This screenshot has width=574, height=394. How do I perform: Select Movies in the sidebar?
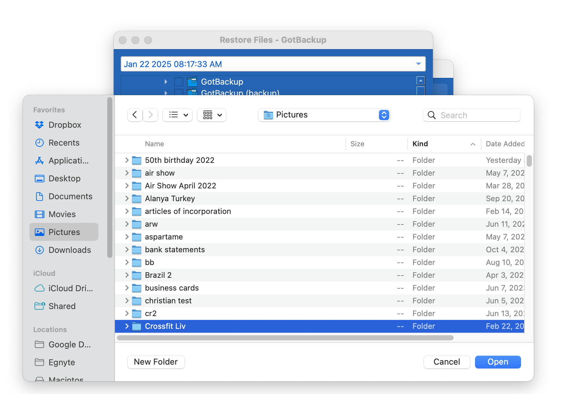pos(64,214)
